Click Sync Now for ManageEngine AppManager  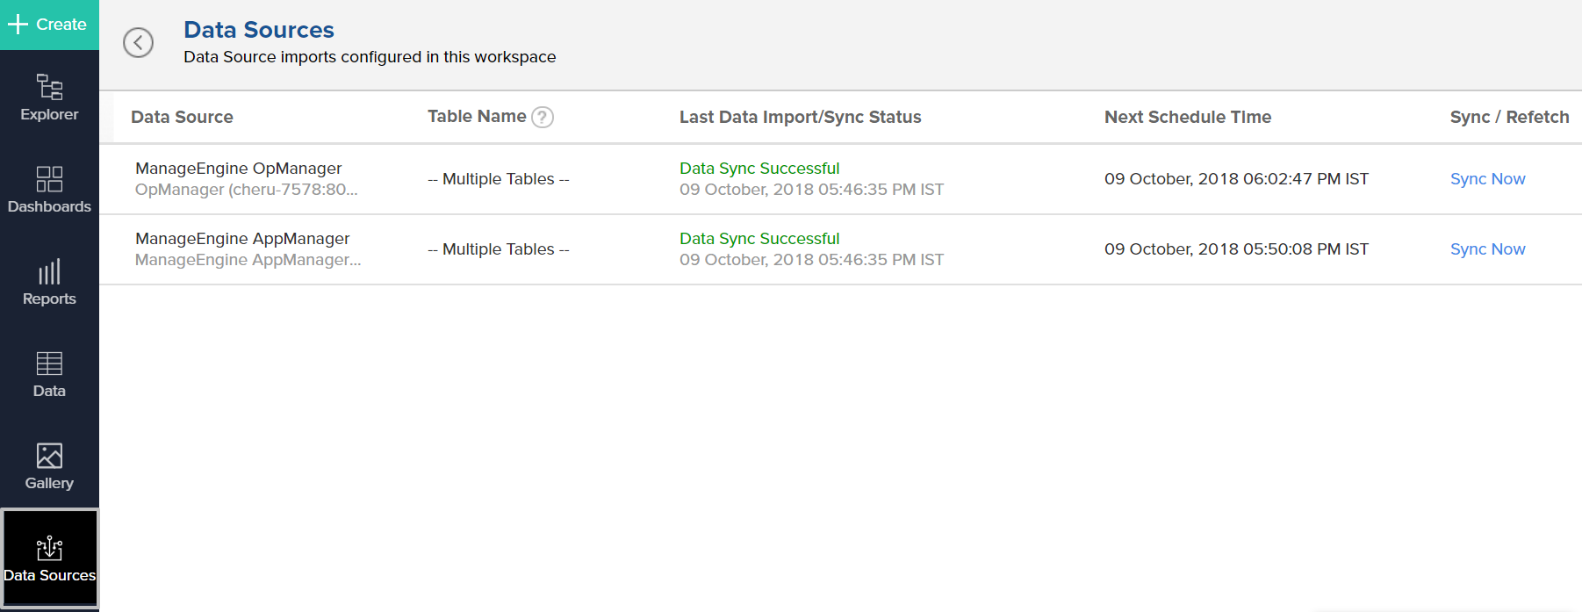(1487, 249)
